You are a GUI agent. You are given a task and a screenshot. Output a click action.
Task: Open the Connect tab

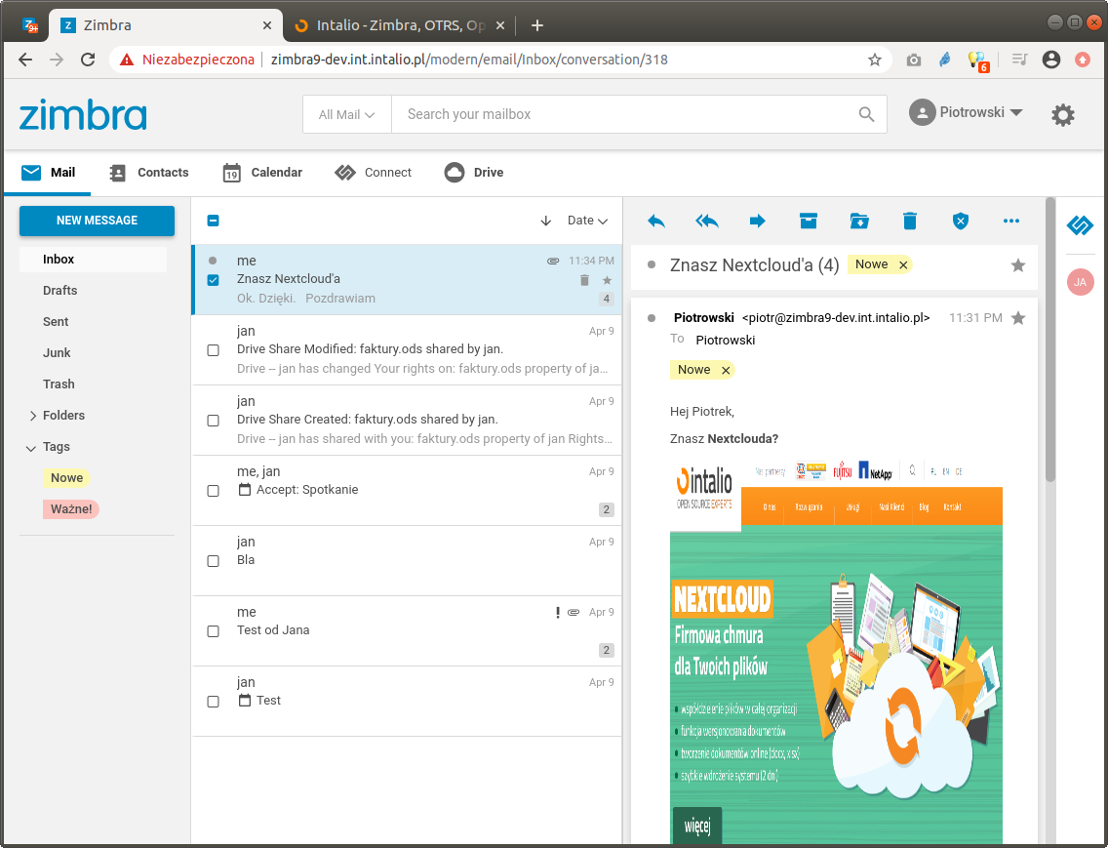point(373,173)
